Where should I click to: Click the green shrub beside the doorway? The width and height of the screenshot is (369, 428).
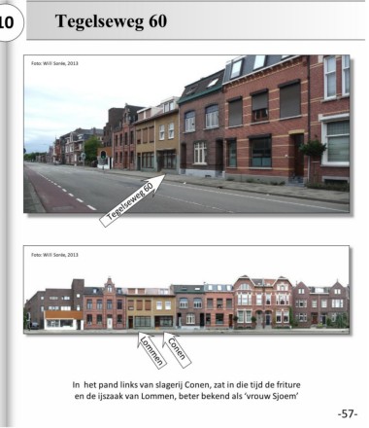point(313,149)
